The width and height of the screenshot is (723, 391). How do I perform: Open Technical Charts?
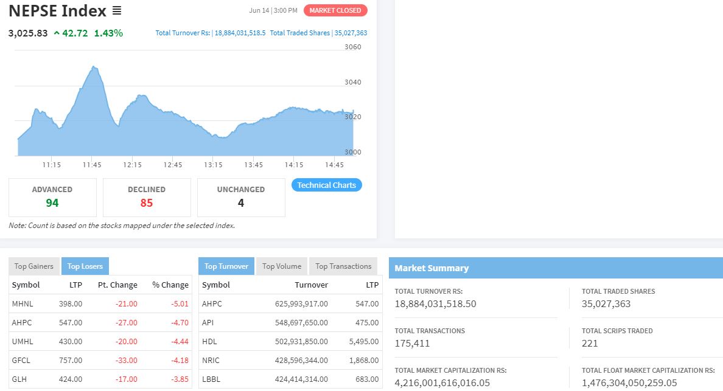326,185
